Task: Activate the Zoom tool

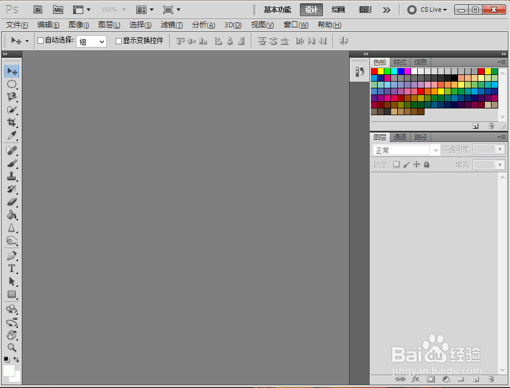Action: (x=12, y=348)
